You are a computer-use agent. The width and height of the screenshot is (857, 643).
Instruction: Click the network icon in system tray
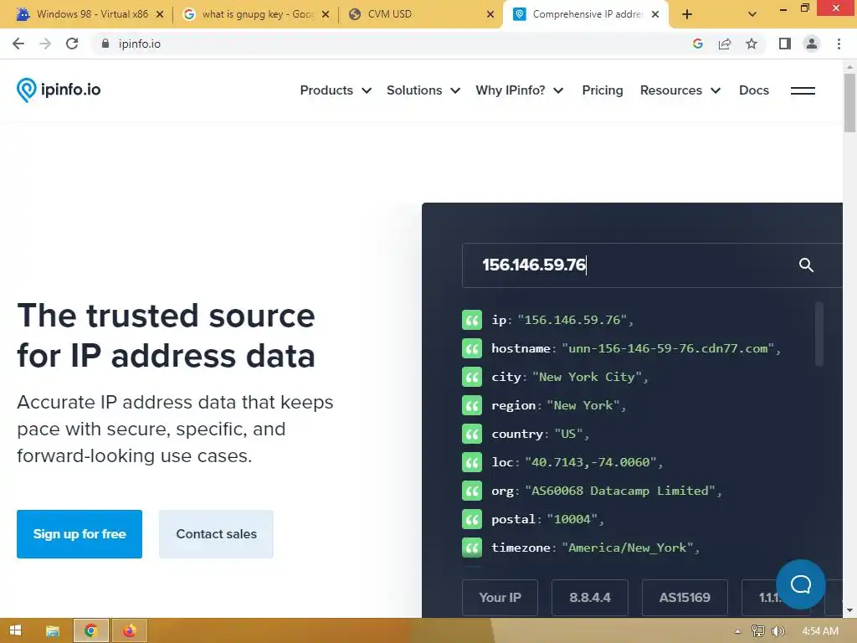point(757,631)
